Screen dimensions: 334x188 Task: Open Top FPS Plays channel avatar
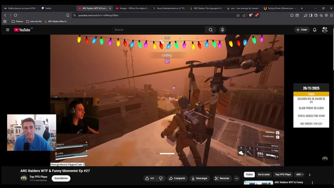click(x=24, y=178)
